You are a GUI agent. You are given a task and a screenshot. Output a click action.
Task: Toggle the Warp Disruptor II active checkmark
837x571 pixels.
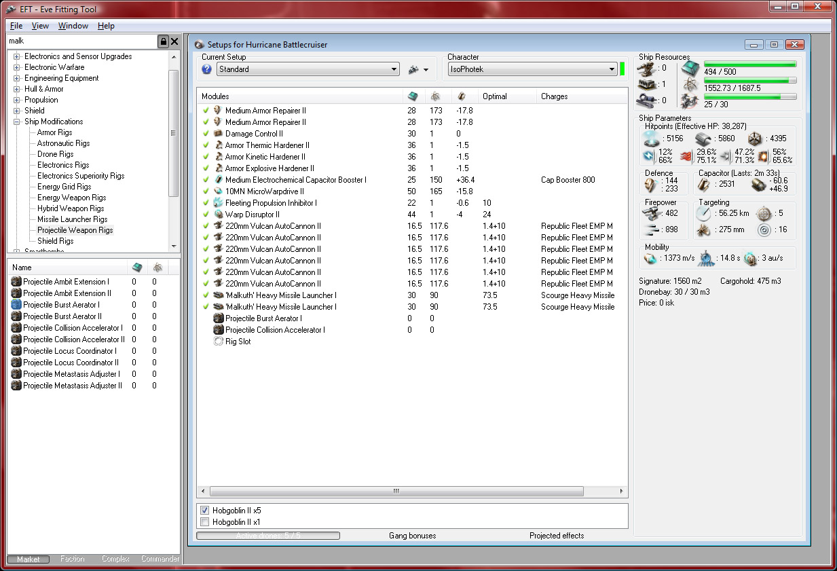(206, 215)
